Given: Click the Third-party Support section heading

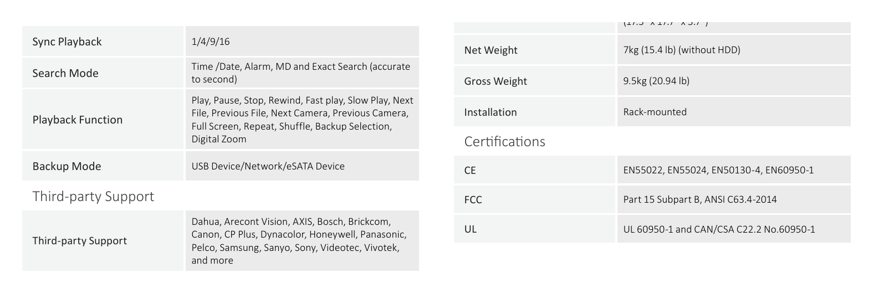Looking at the screenshot, I should click(93, 197).
